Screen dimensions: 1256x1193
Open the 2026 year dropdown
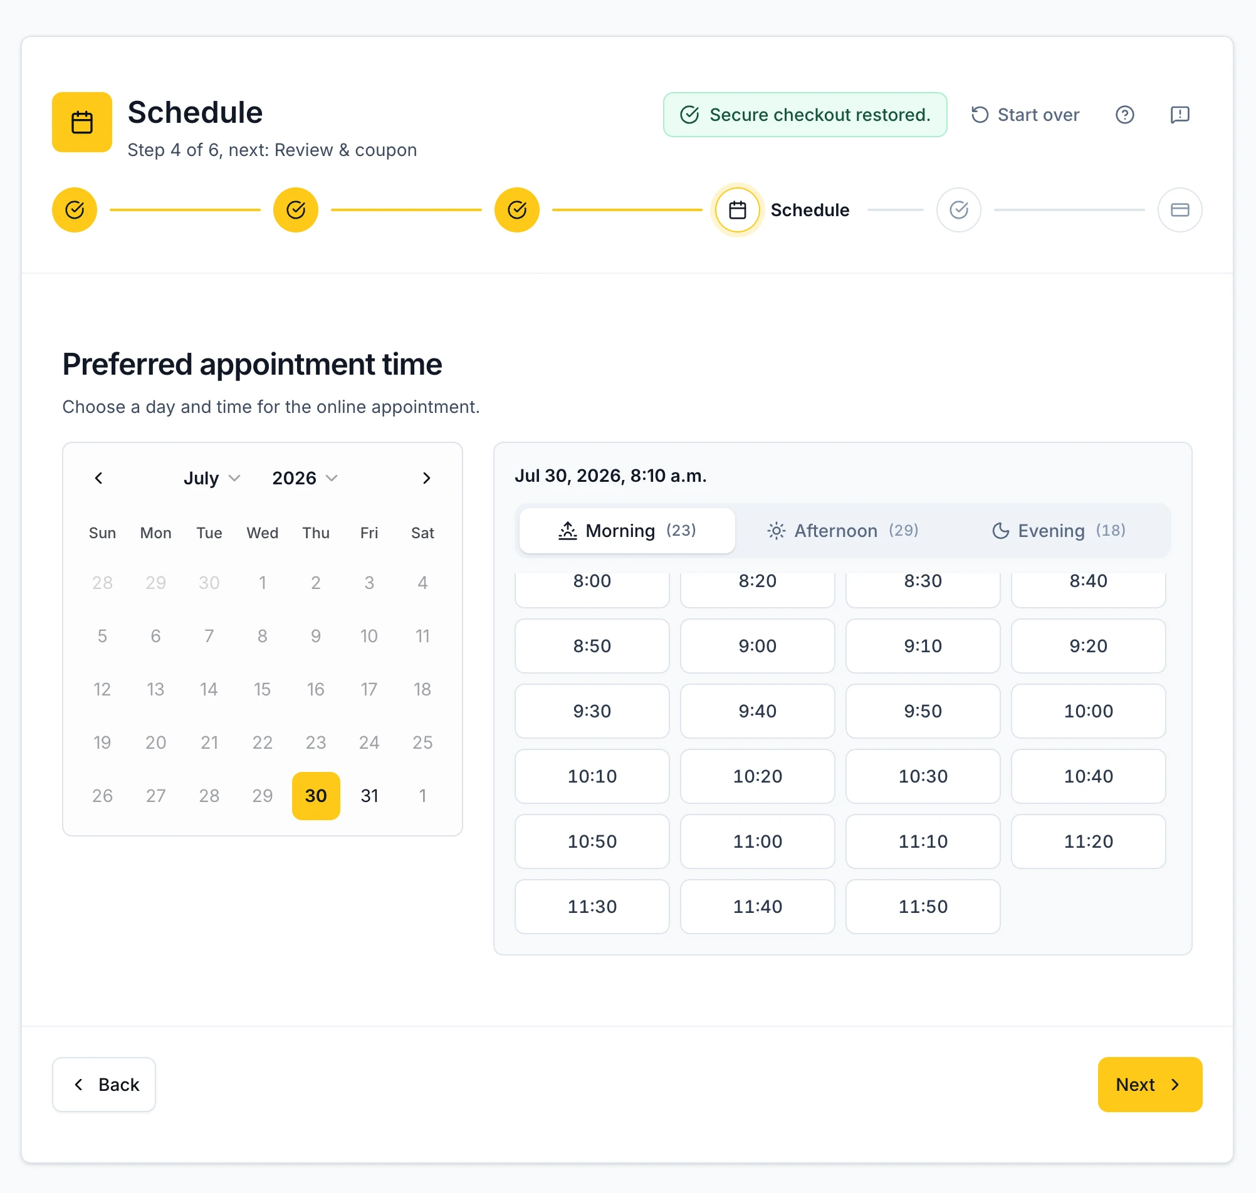point(305,478)
